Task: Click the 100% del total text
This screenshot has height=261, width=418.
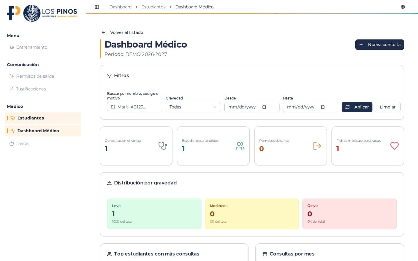Action: point(122,222)
